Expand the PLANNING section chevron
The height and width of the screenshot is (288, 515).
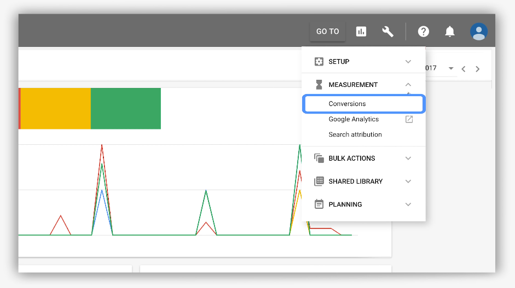click(x=408, y=204)
